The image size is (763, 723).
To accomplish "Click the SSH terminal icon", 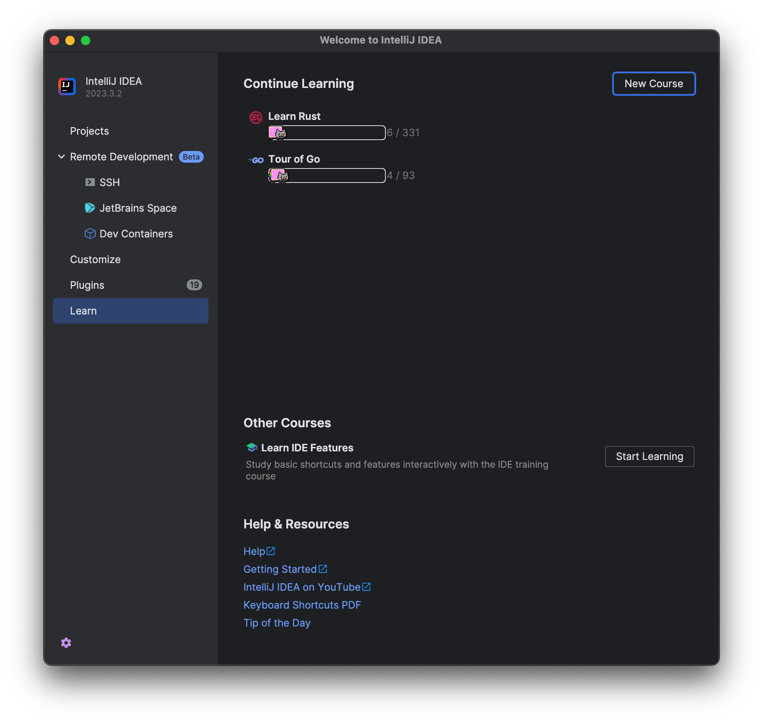I will tap(90, 182).
